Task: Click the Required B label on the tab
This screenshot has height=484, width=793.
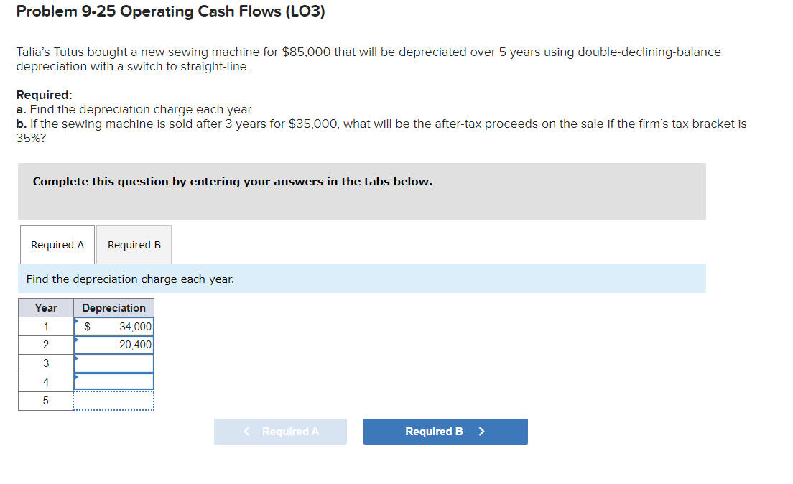Action: tap(134, 244)
